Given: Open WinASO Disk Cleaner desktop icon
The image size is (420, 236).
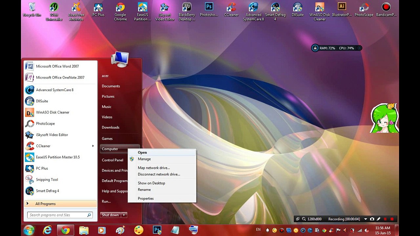Looking at the screenshot, I should pos(320,12).
